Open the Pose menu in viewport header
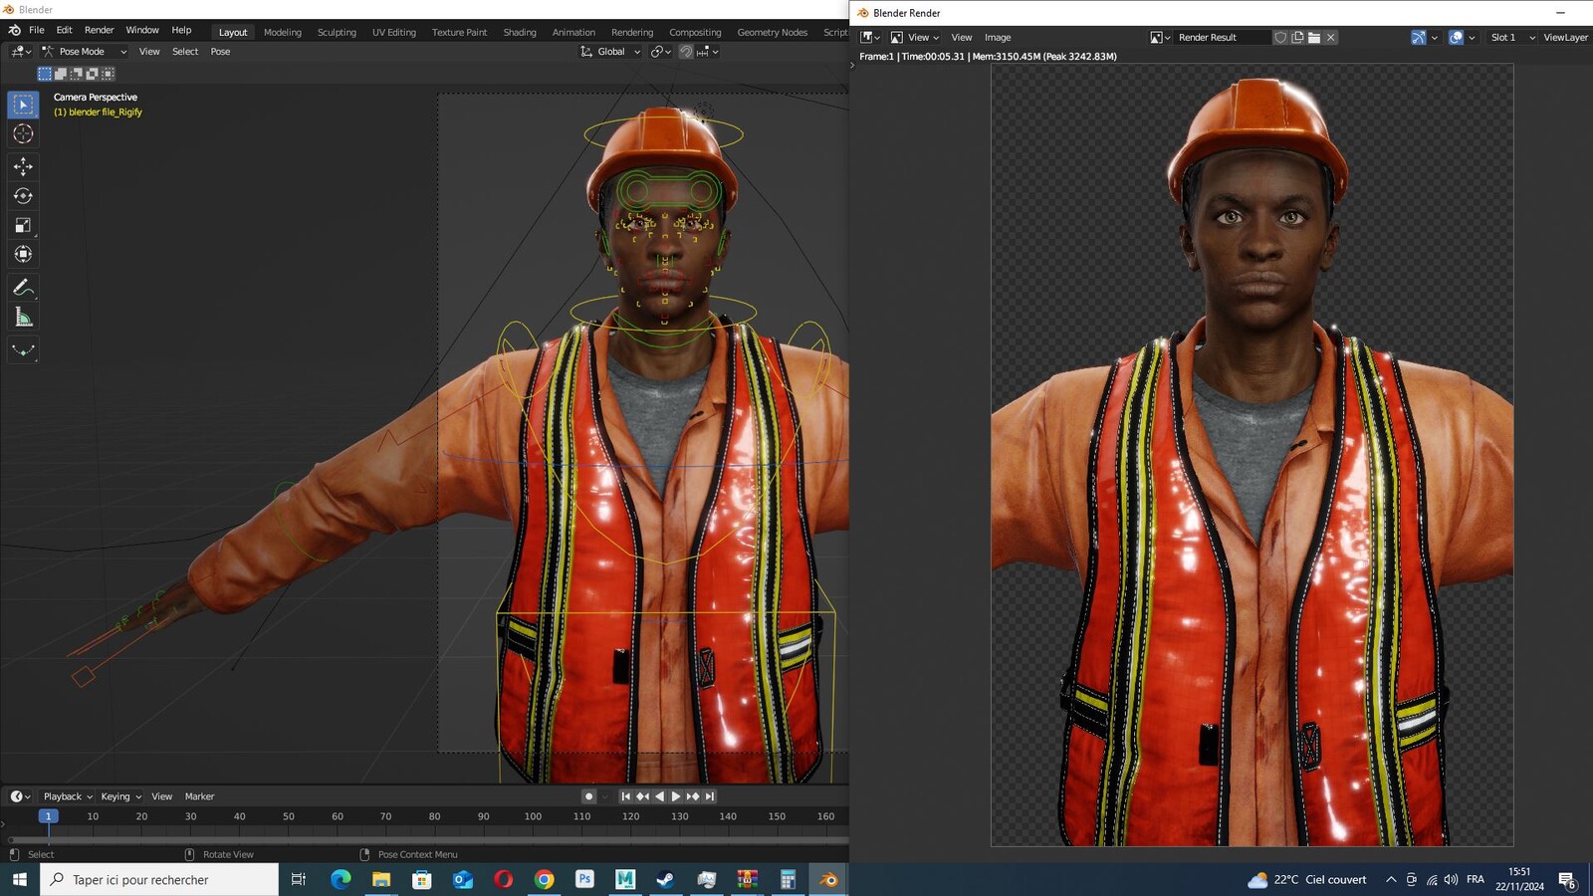Viewport: 1593px width, 896px height. 220,52
